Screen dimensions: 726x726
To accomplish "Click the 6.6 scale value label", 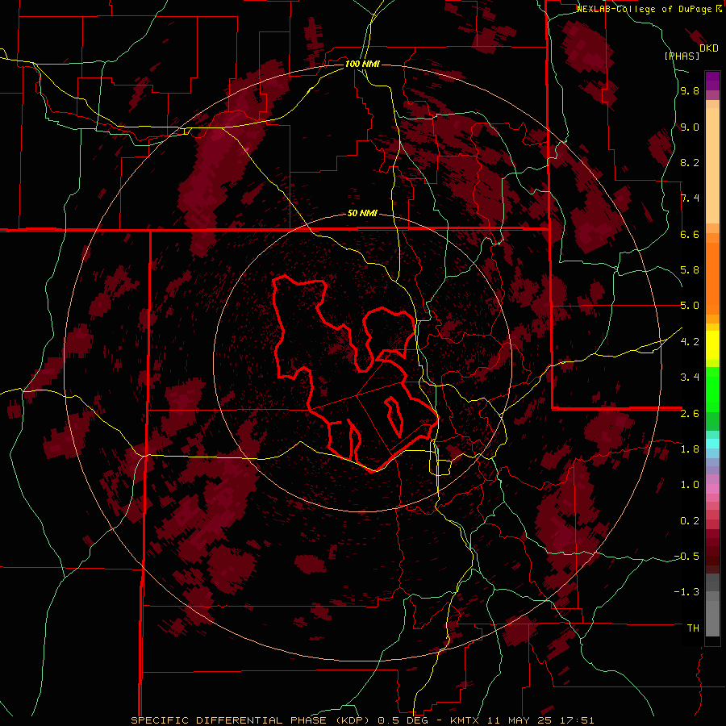I will point(690,234).
